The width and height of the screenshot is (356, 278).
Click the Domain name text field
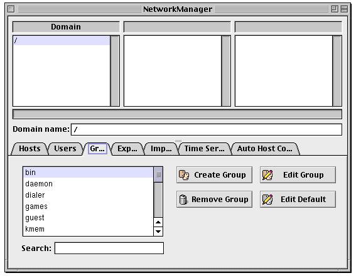pos(207,129)
